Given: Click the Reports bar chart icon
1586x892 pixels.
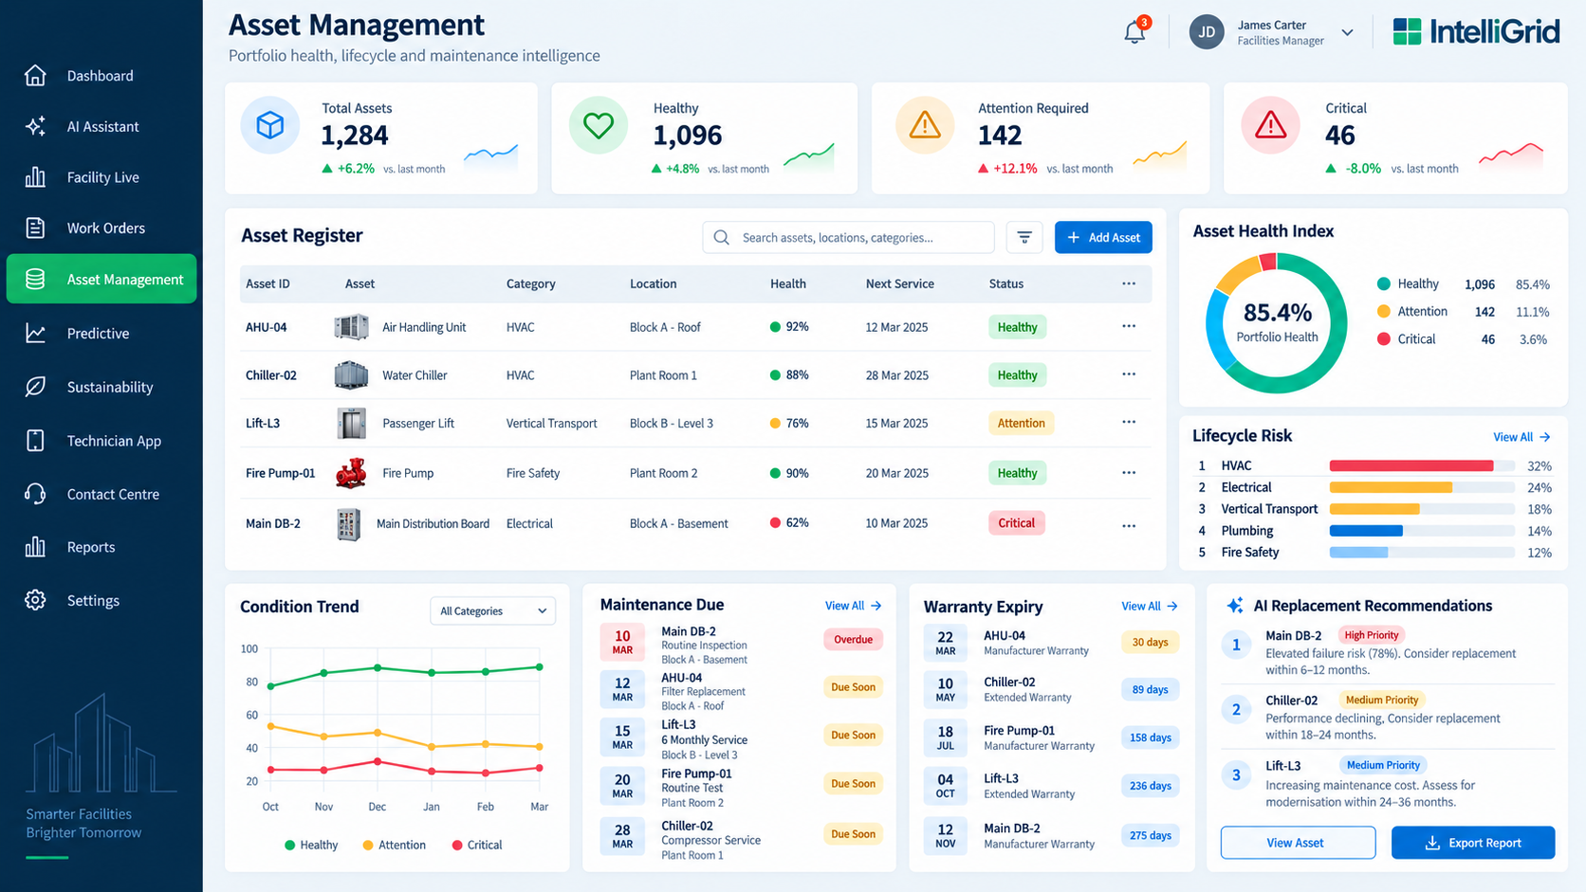Looking at the screenshot, I should (x=35, y=547).
